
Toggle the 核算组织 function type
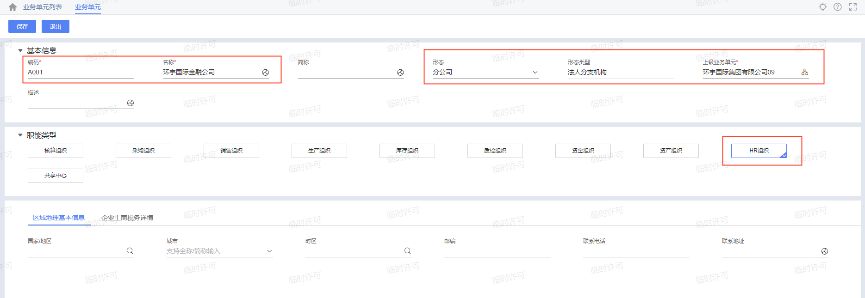[x=56, y=151]
